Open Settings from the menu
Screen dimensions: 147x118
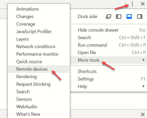pos(109,79)
